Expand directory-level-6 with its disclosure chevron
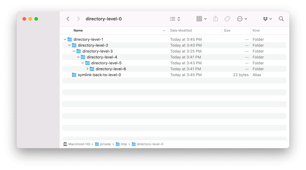The height and width of the screenshot is (170, 306). pyautogui.click(x=87, y=69)
